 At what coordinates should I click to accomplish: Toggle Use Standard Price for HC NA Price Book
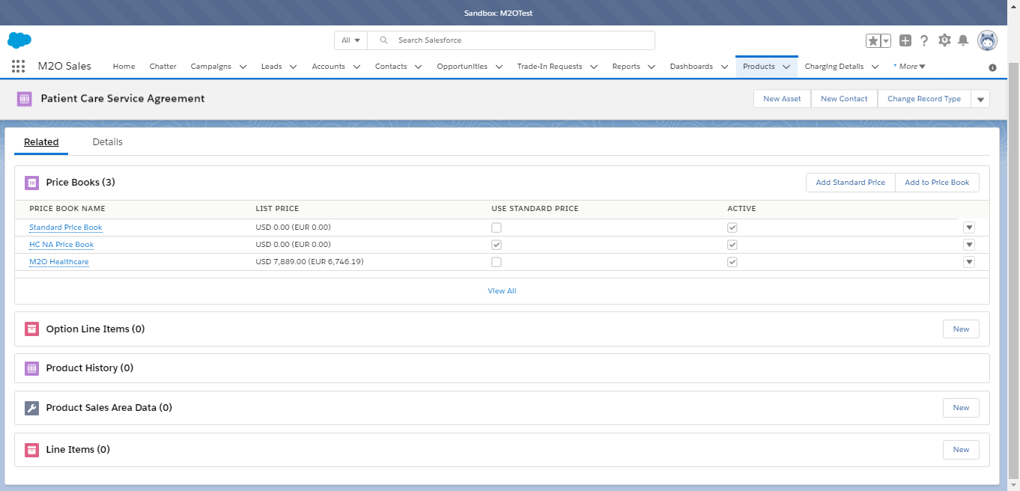[x=496, y=244]
